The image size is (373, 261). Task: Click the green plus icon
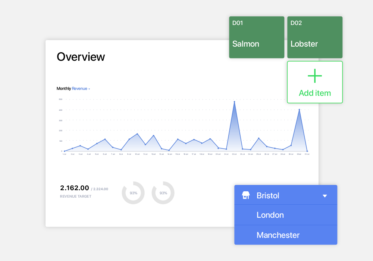(315, 76)
